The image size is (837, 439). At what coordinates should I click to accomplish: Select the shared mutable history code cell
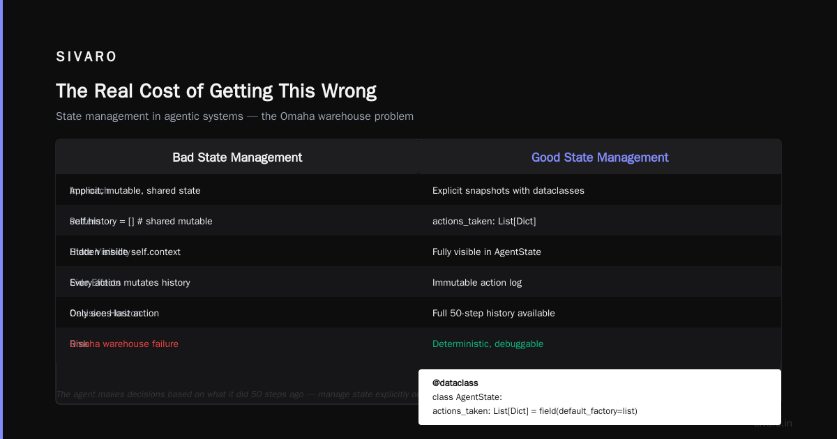click(141, 221)
